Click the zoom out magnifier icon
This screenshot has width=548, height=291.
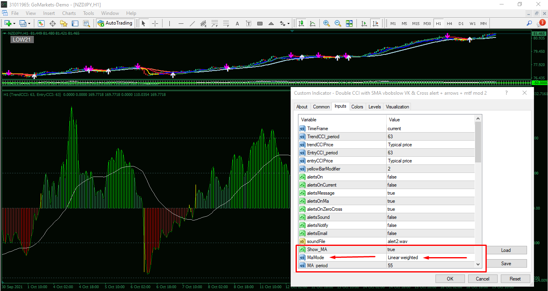click(338, 23)
